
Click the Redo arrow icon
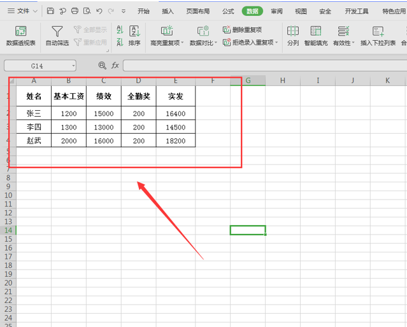[111, 11]
